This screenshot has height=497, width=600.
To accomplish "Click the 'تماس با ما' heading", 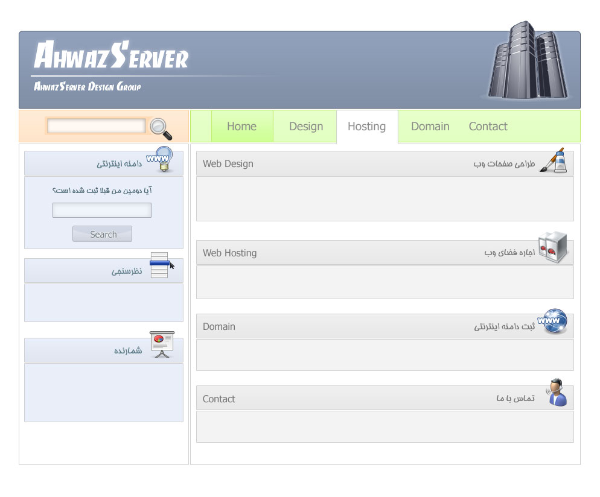I will coord(515,398).
